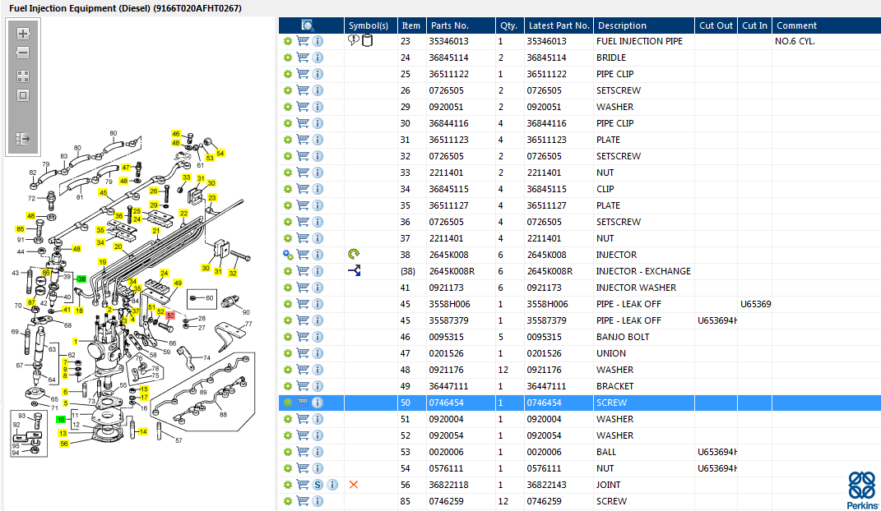Click the Perkins logo
The height and width of the screenshot is (511, 881).
coord(862,490)
